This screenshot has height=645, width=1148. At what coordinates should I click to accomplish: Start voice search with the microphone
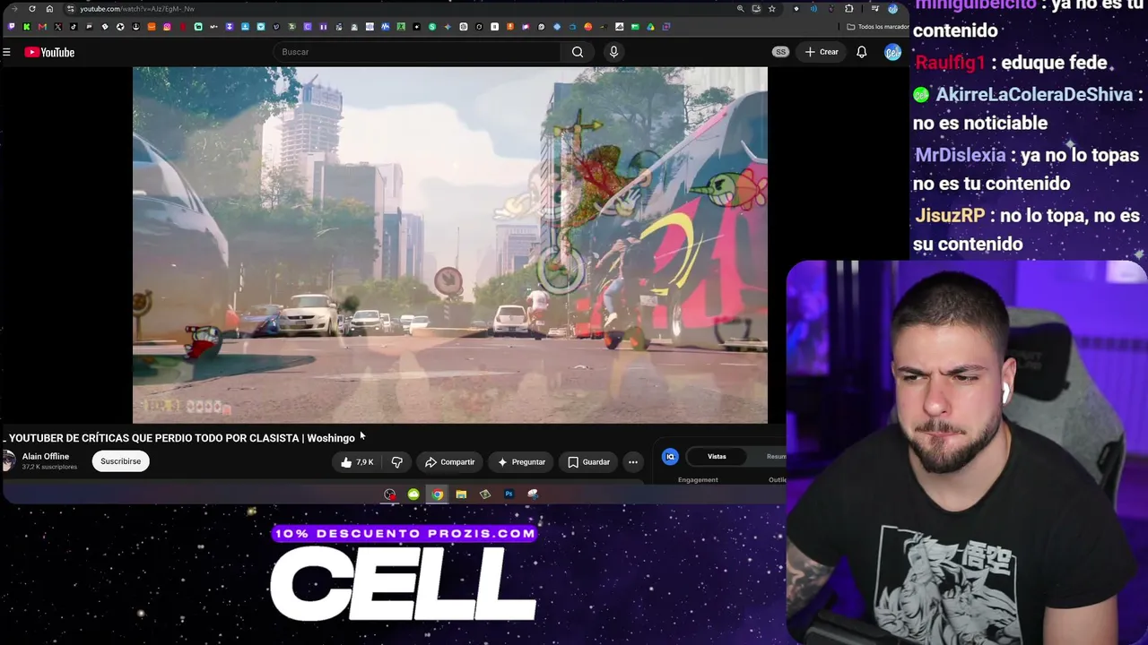point(613,52)
